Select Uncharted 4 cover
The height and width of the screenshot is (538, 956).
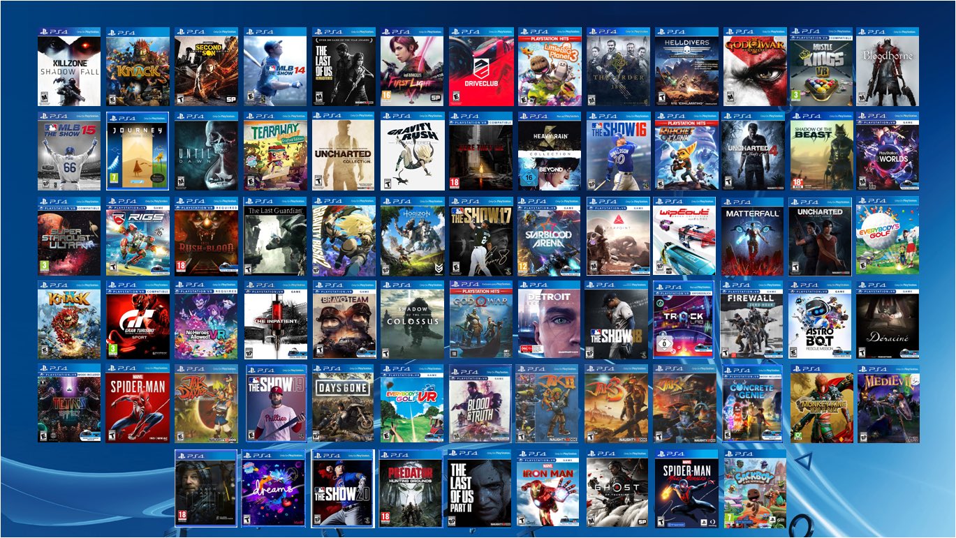coord(755,151)
